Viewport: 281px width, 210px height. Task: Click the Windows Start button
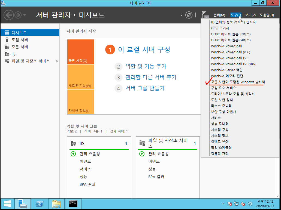coord(7,204)
